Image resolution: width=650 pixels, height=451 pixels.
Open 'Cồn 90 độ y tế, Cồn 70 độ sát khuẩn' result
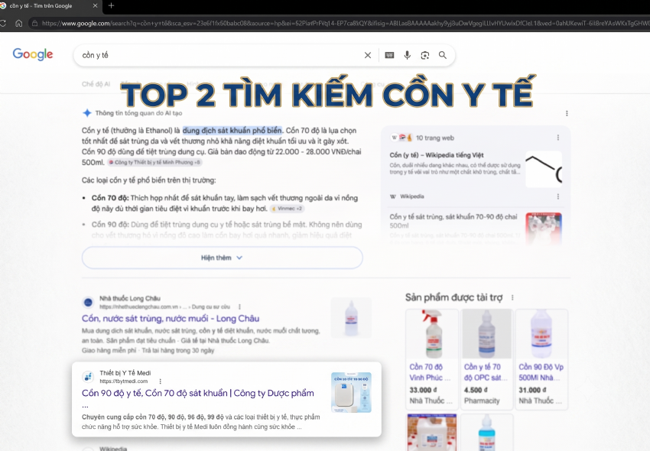tap(198, 393)
